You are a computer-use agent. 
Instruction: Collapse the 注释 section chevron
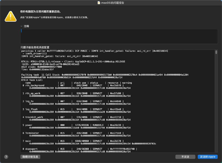(21, 26)
